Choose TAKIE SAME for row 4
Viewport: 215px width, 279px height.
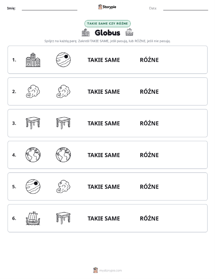coord(104,155)
